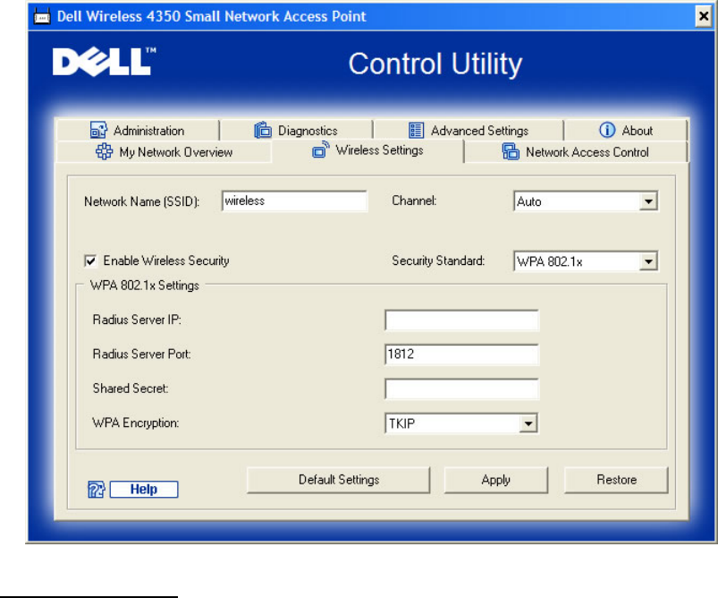
Task: Select the Network Access Control tab
Action: click(576, 152)
